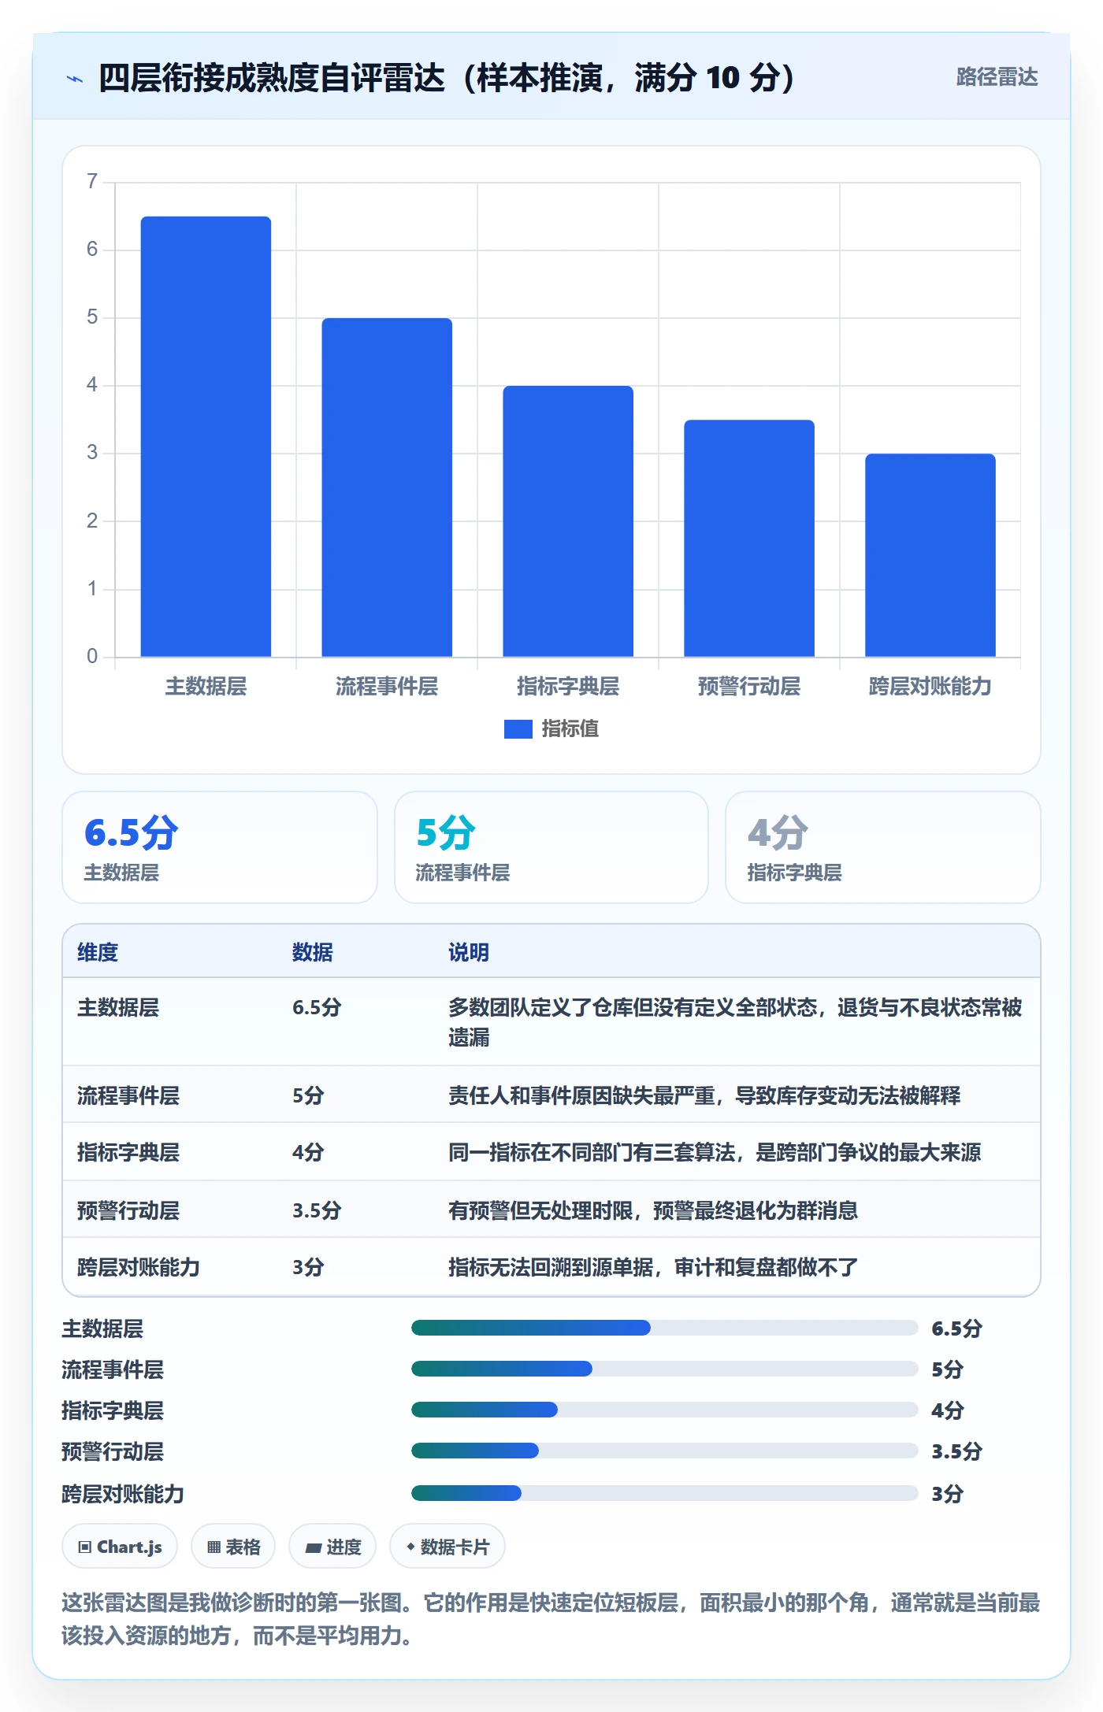
Task: Click description about 预警退化为群消息
Action: (653, 1210)
